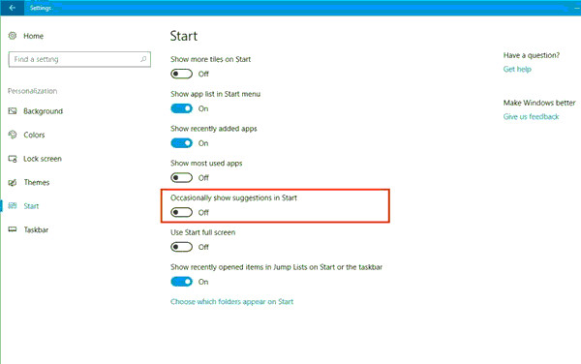The width and height of the screenshot is (581, 364).
Task: Enable Use Start full screen
Action: click(x=182, y=247)
